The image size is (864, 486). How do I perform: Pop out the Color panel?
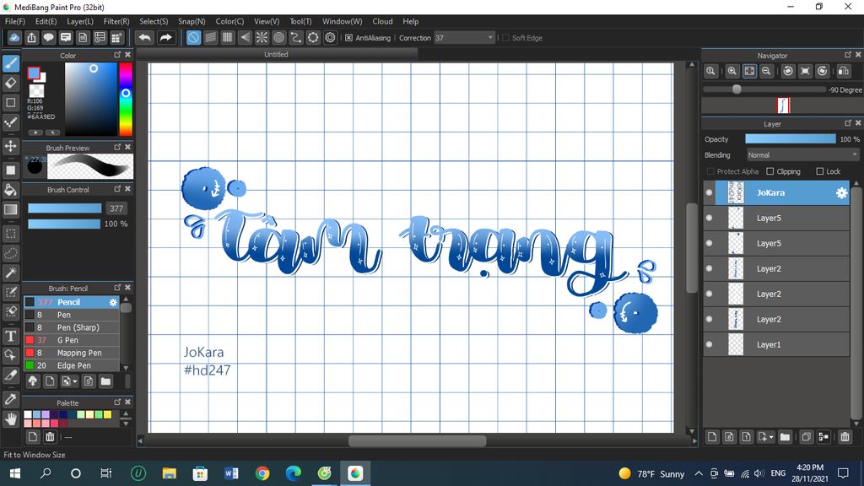117,55
